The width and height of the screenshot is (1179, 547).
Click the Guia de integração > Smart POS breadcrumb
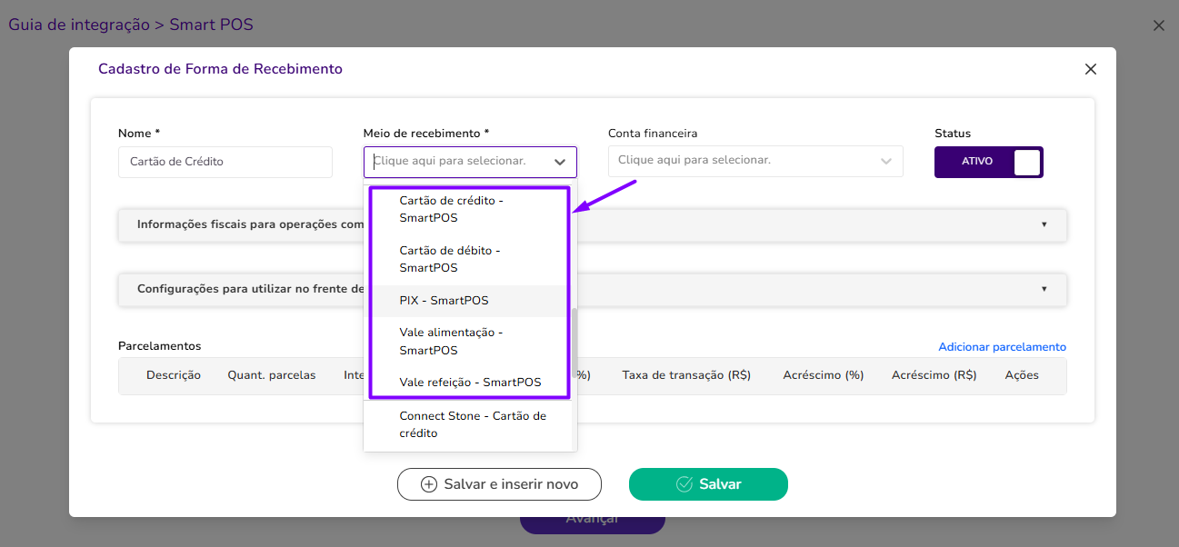131,25
